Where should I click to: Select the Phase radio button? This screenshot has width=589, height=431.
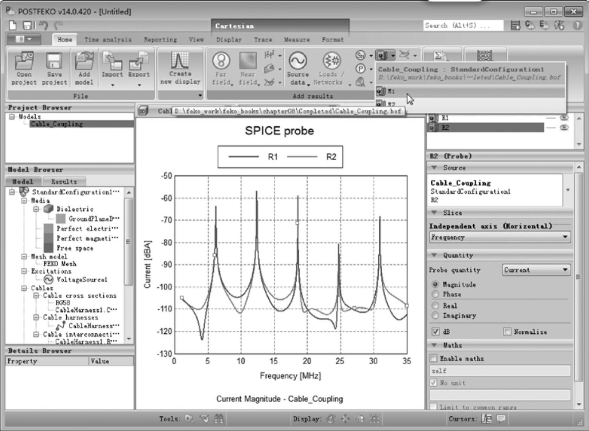pyautogui.click(x=435, y=294)
